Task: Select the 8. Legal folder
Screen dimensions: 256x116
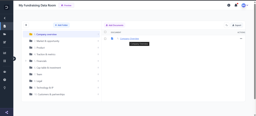Action: [61, 81]
